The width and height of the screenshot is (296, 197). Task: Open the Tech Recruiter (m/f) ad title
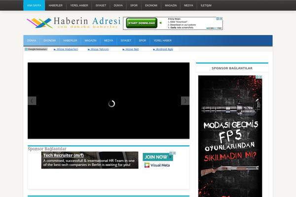coord(64,155)
